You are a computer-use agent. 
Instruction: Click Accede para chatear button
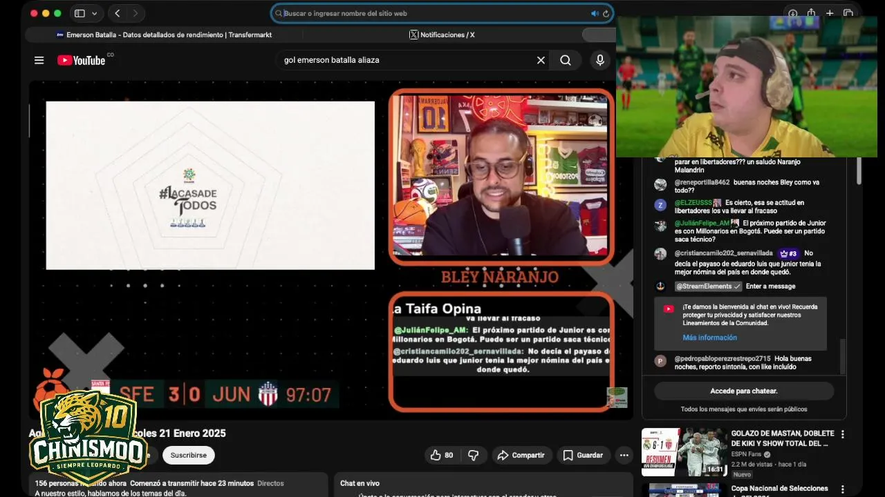click(x=744, y=391)
